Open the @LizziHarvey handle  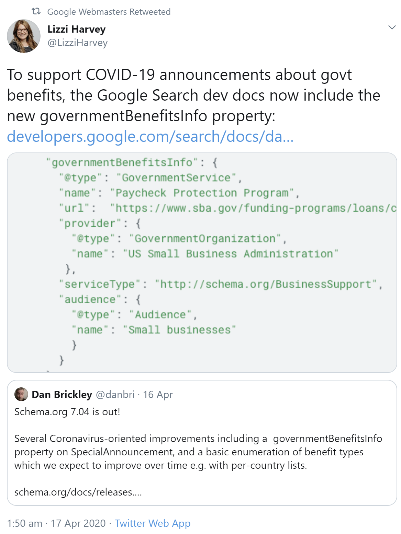[x=77, y=43]
